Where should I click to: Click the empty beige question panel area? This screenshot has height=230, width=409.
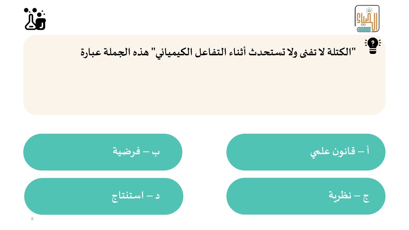tap(204, 89)
